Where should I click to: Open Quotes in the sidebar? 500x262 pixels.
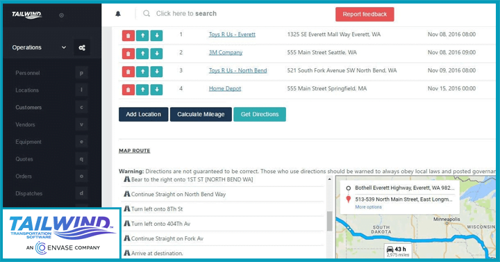coord(24,159)
